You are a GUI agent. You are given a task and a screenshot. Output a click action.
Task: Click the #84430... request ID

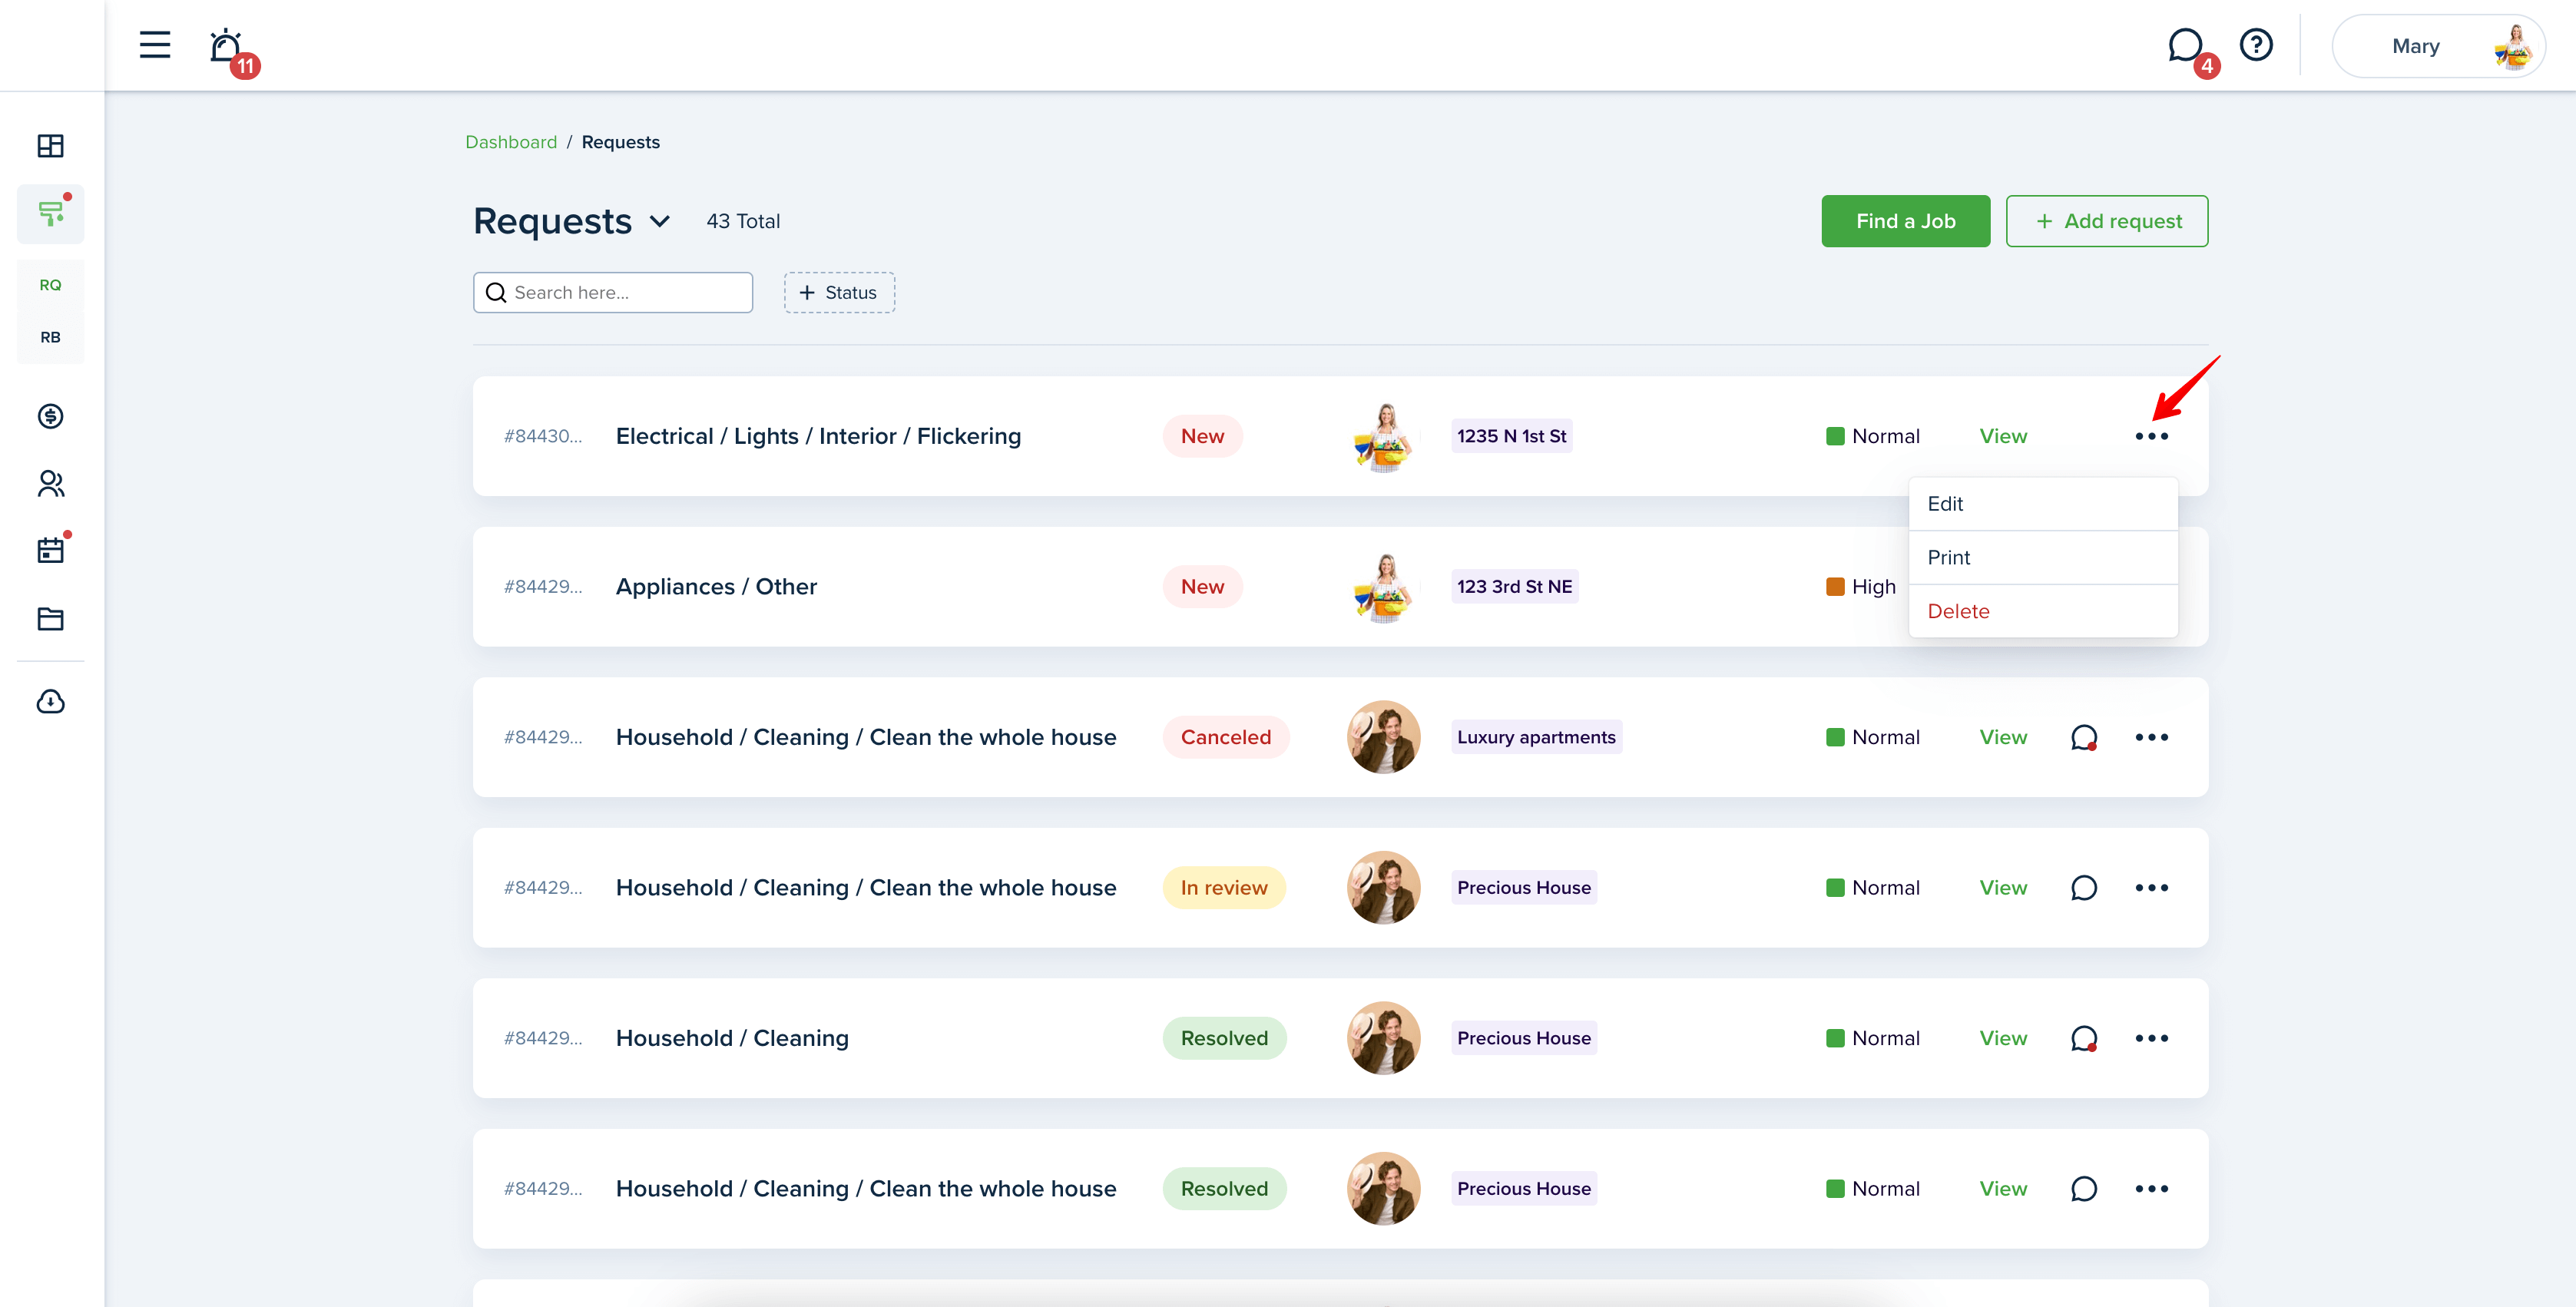(543, 436)
